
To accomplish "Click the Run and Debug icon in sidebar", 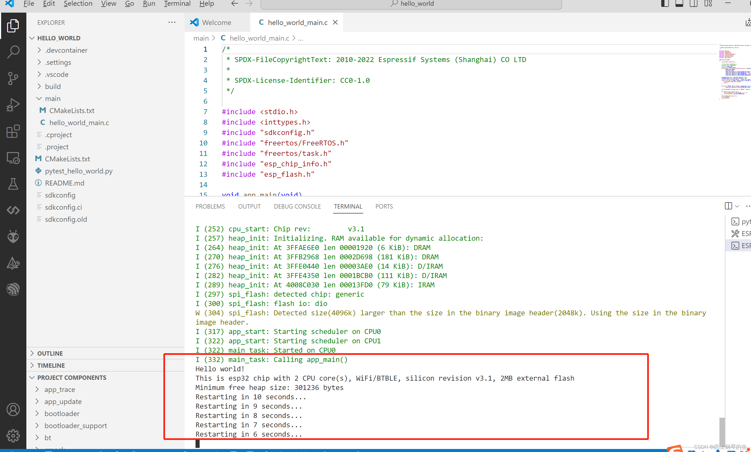I will click(13, 105).
